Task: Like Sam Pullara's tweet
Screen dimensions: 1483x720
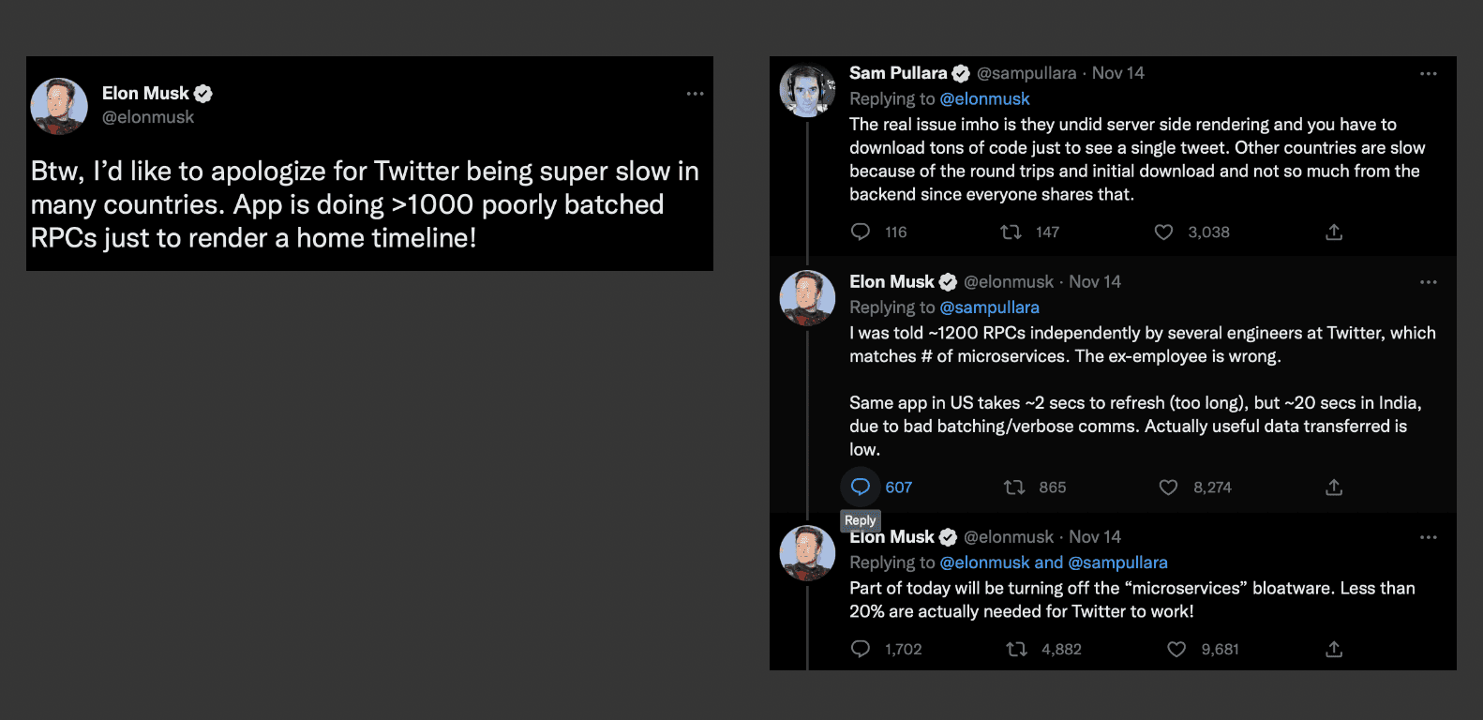Action: pos(1163,232)
